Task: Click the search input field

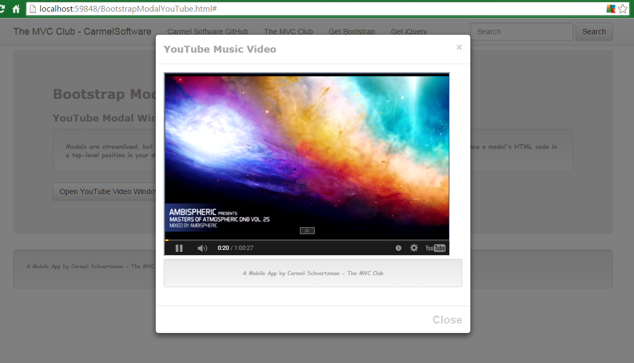Action: coord(521,32)
